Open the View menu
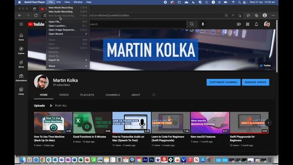This screenshot has width=293, height=165. [67, 2]
